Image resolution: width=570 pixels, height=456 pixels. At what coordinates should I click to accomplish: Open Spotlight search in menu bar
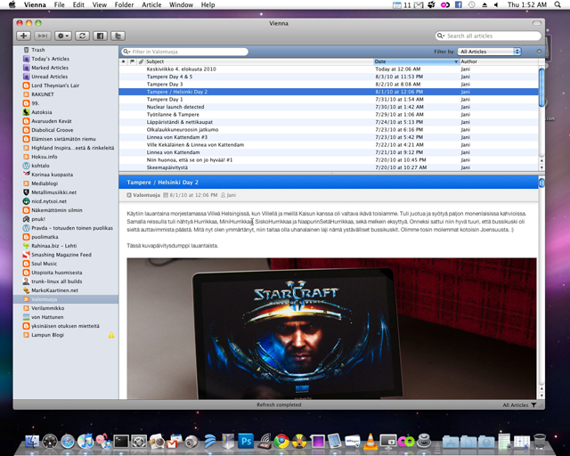(558, 4)
